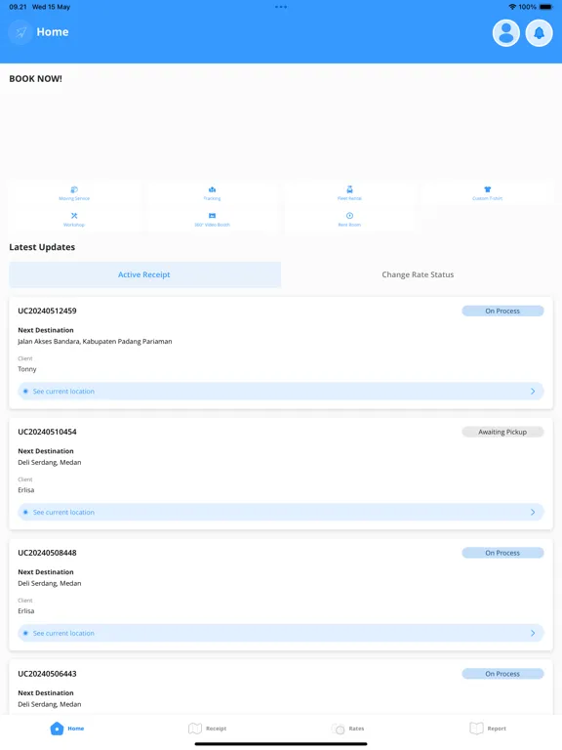Expand chevron on UC20240510454 location row
Image resolution: width=562 pixels, height=750 pixels.
(x=533, y=513)
